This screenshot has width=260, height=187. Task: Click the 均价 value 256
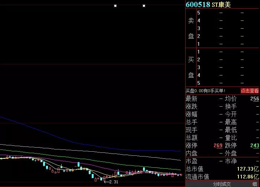[x=254, y=99]
